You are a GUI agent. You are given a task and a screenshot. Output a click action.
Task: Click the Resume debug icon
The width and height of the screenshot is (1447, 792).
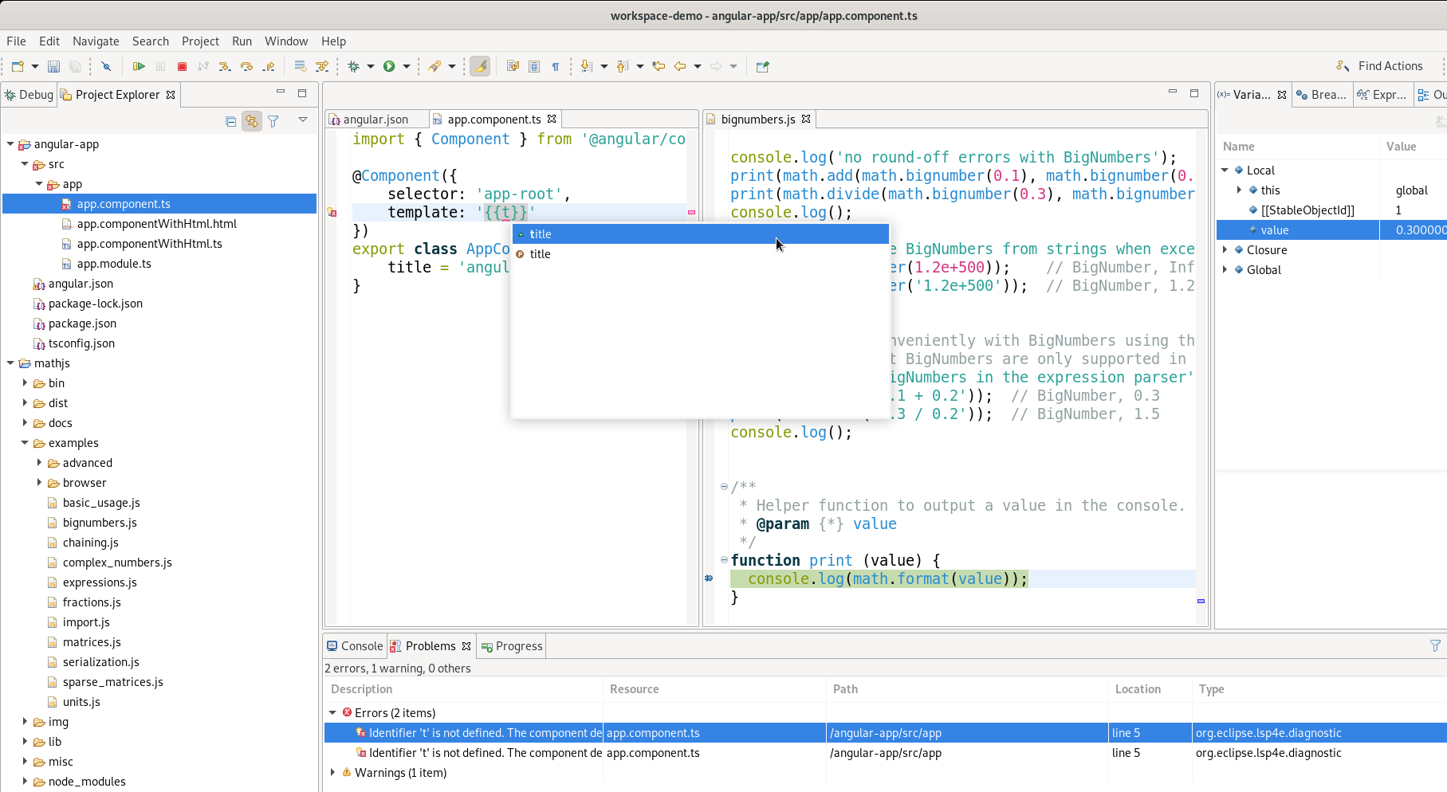click(139, 66)
